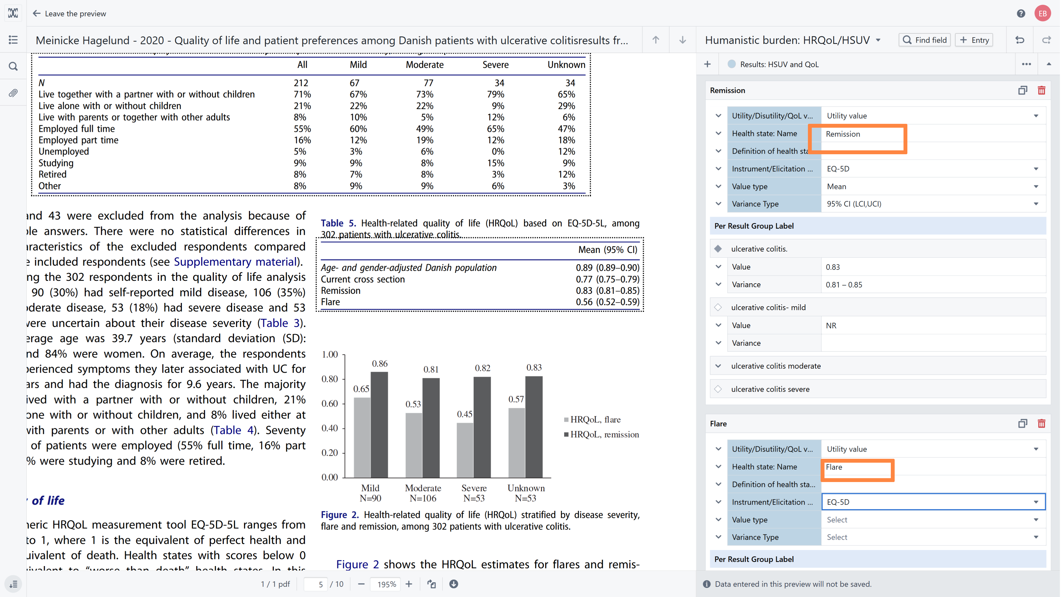
Task: Edit ulcerative colitis. Value field 0.83
Action: (x=933, y=267)
